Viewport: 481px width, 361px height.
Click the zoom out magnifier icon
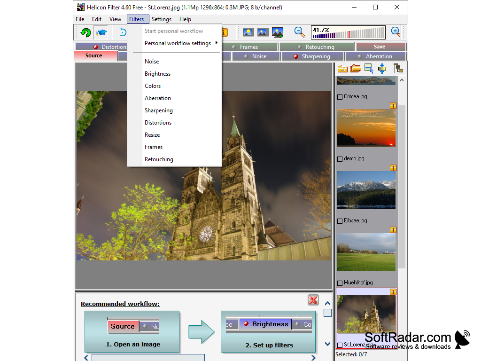[299, 32]
